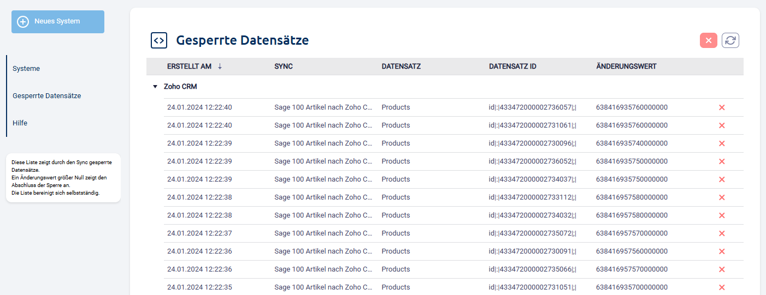The width and height of the screenshot is (766, 295).
Task: Remove locked record with ID ending 2731061
Action: tap(721, 125)
